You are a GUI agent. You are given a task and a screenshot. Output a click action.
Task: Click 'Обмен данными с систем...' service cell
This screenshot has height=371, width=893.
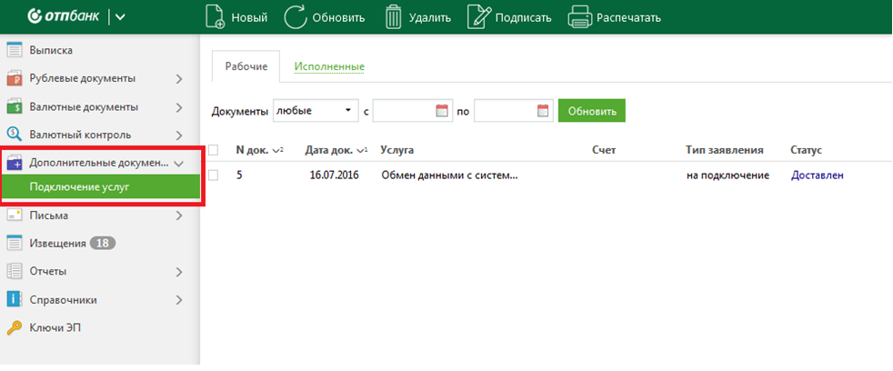(x=449, y=175)
